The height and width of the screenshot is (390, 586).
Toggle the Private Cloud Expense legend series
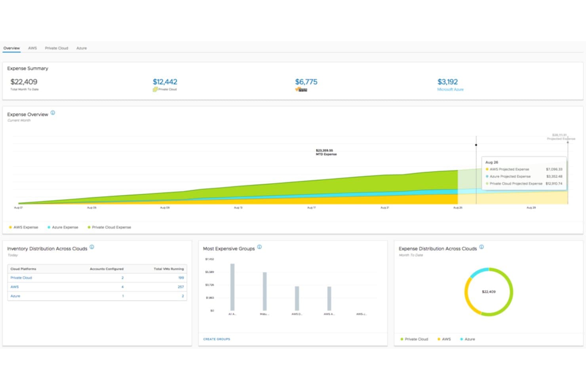point(109,227)
